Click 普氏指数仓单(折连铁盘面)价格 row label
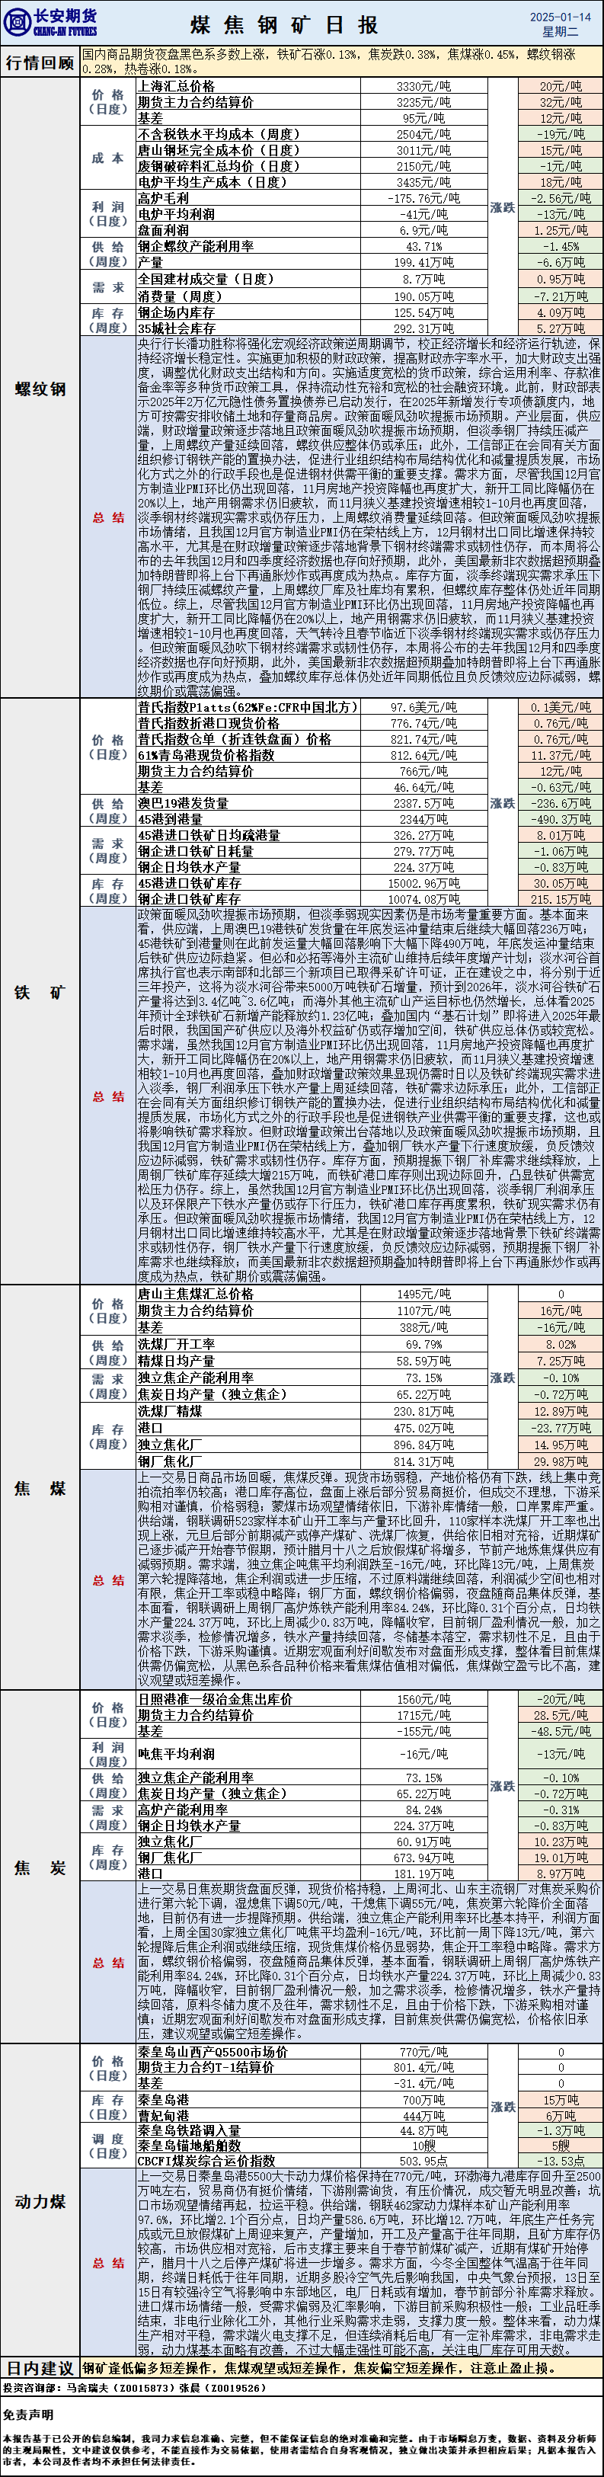 pyautogui.click(x=235, y=740)
